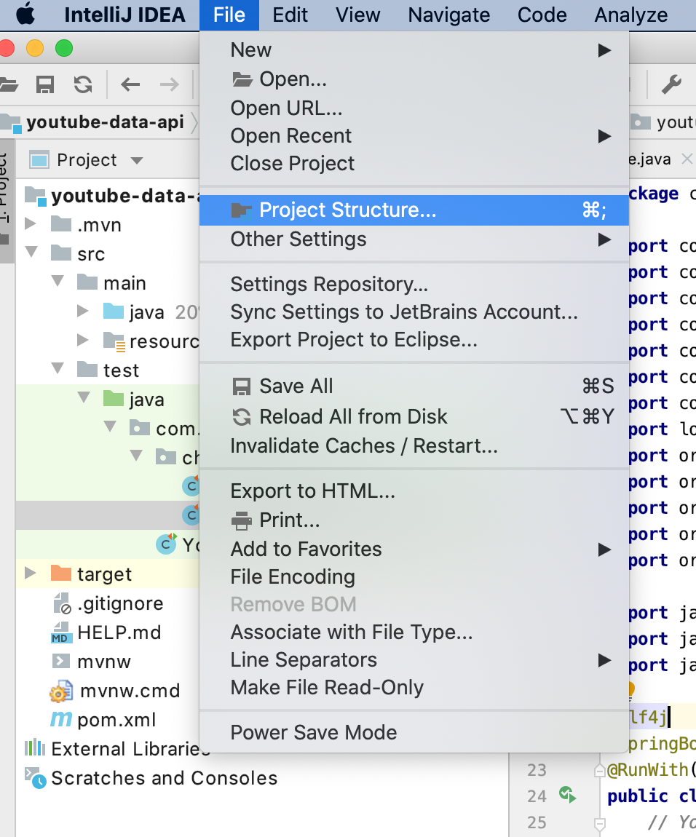
Task: Click the folder icon beside Open... menu item
Action: coord(242,79)
